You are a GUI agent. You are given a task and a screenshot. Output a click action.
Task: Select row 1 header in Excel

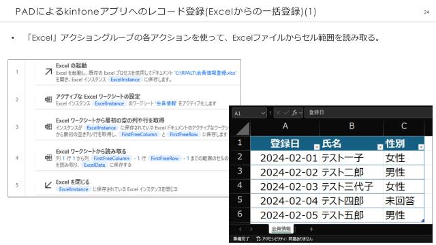point(240,143)
